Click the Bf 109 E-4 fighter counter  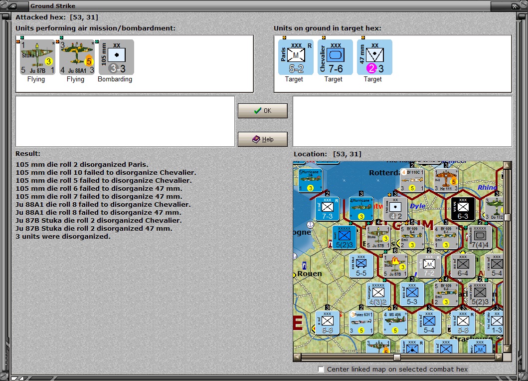click(412, 237)
